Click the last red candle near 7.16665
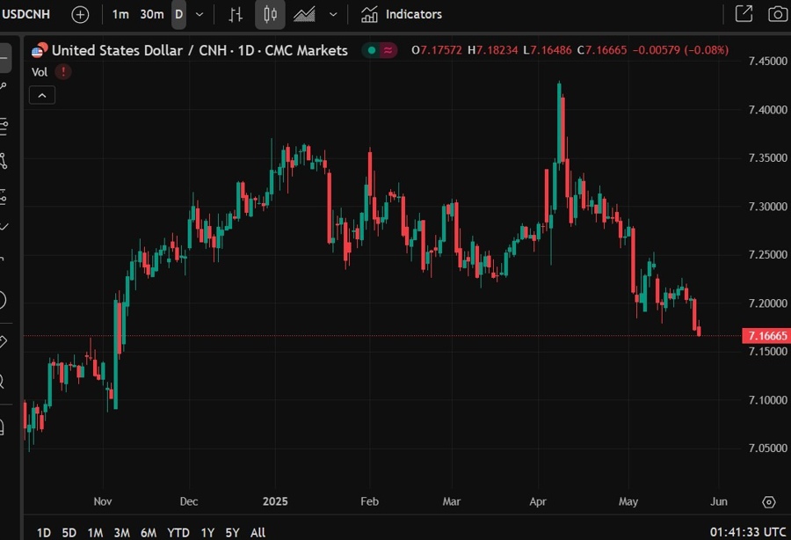Image resolution: width=791 pixels, height=540 pixels. [x=699, y=330]
